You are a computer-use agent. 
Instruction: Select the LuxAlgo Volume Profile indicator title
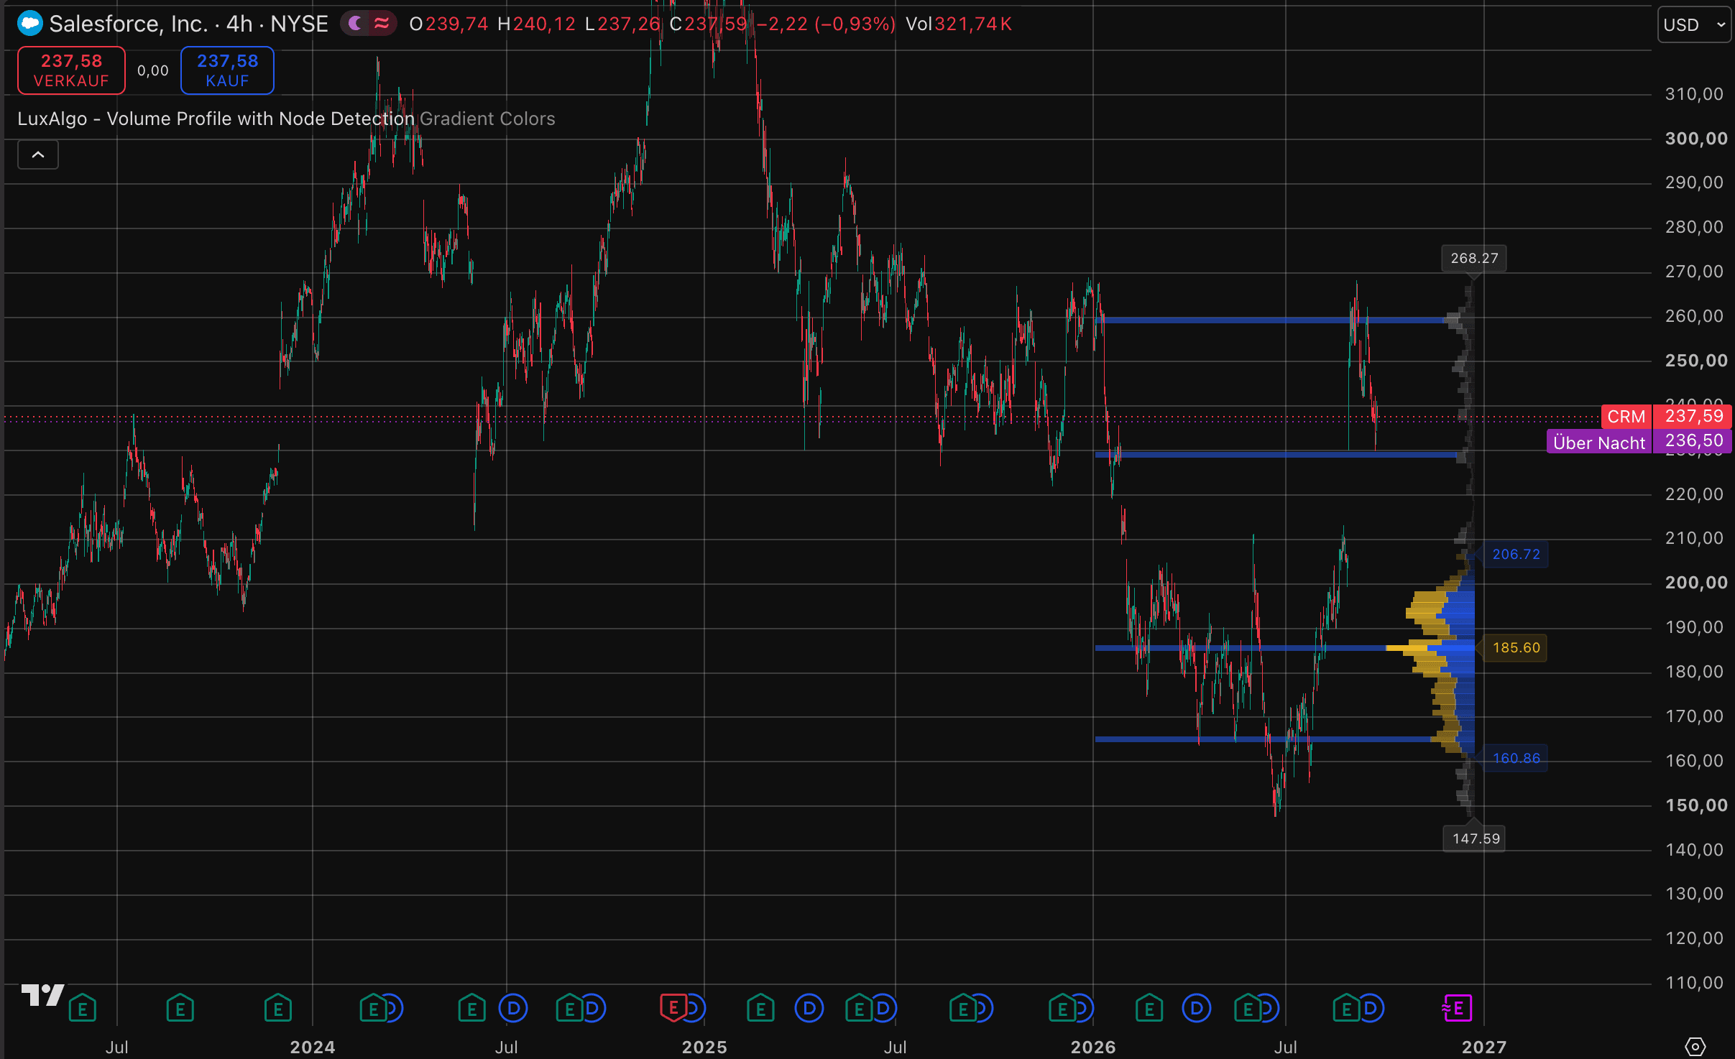tap(216, 119)
